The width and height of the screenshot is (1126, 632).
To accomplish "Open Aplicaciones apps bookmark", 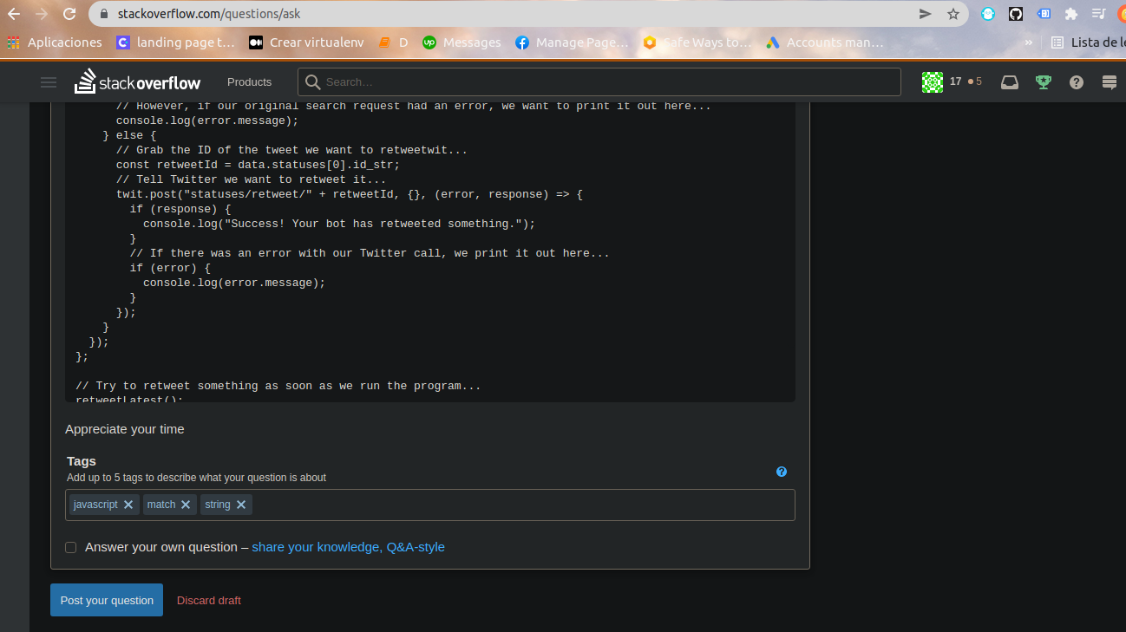I will pos(54,42).
